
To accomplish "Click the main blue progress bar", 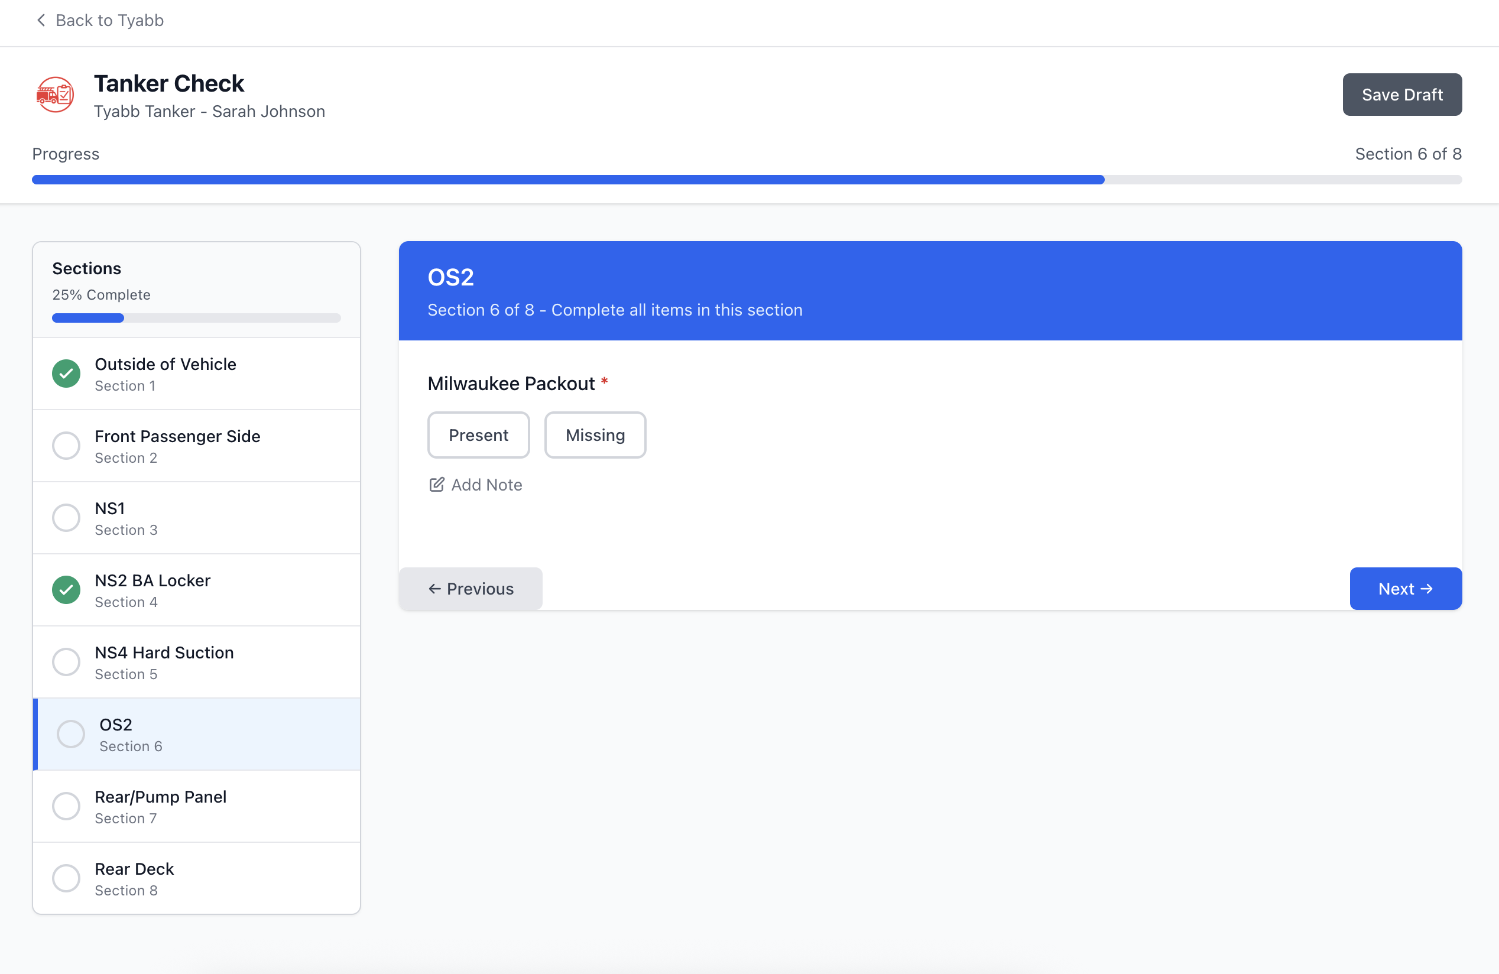I will (x=747, y=180).
